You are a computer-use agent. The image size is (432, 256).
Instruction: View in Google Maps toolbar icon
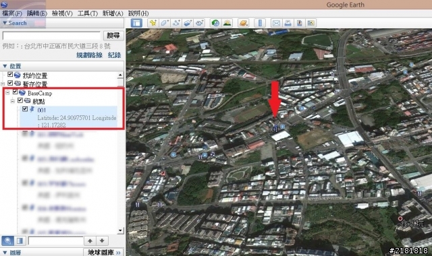click(x=311, y=23)
